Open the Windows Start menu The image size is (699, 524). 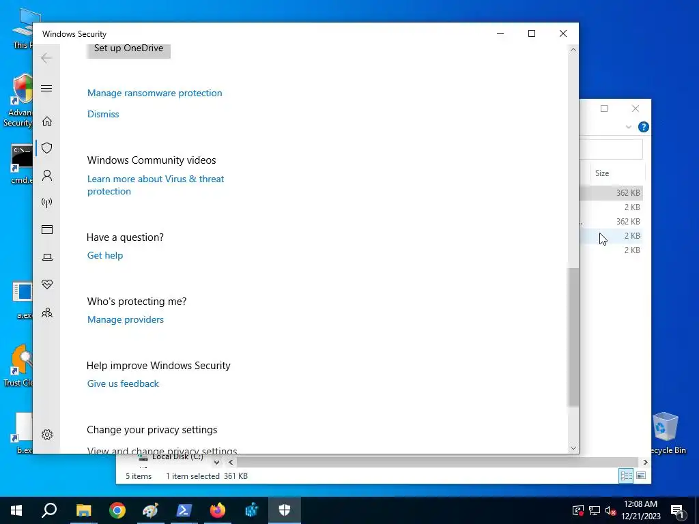pyautogui.click(x=16, y=510)
